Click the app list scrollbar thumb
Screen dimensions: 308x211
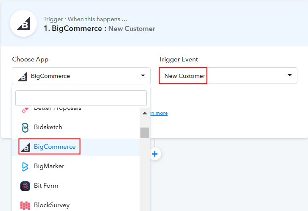coord(145,133)
